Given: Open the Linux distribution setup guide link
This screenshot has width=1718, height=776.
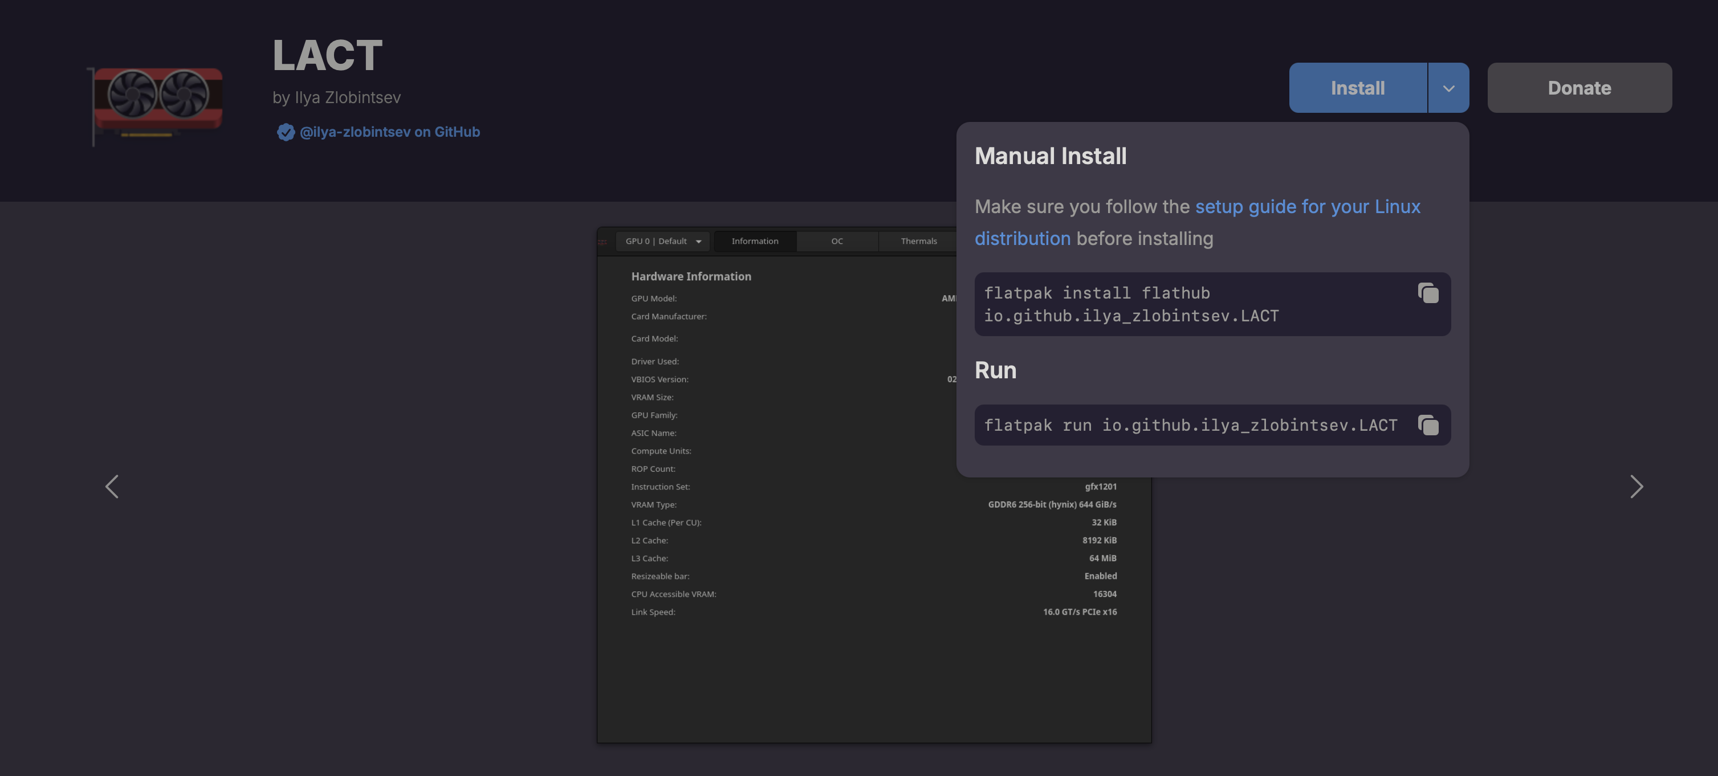Looking at the screenshot, I should coord(1306,207).
